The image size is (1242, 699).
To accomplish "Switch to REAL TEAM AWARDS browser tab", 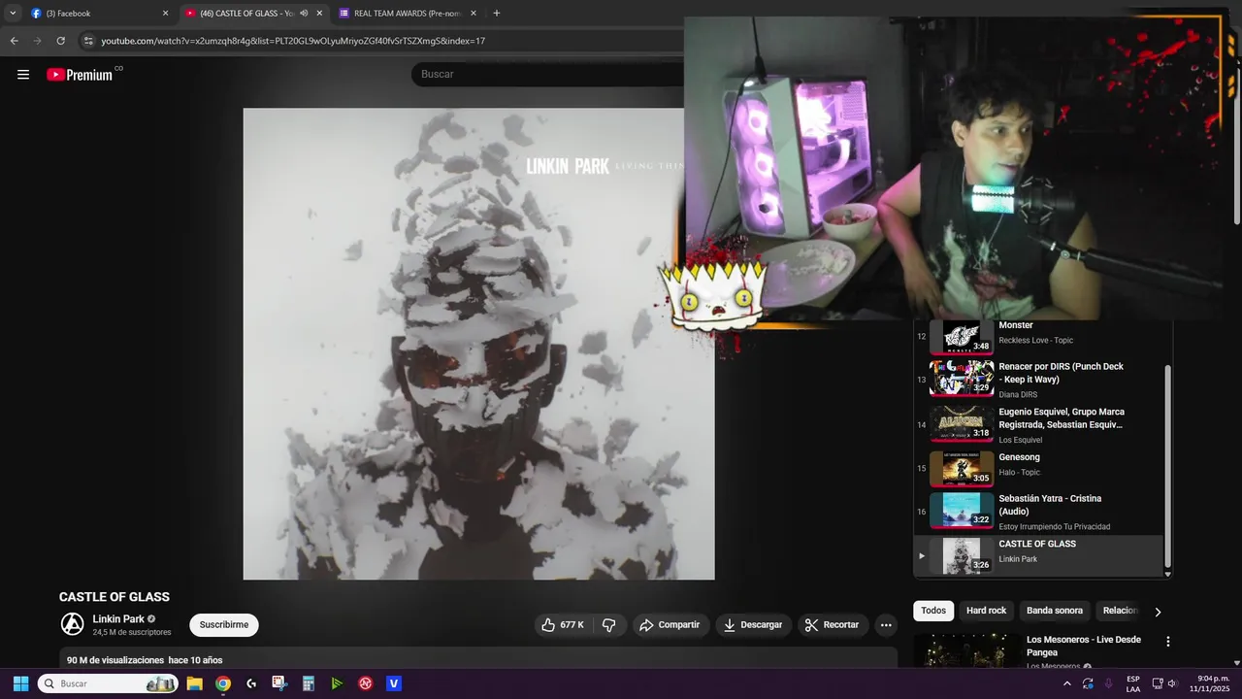I will [407, 14].
